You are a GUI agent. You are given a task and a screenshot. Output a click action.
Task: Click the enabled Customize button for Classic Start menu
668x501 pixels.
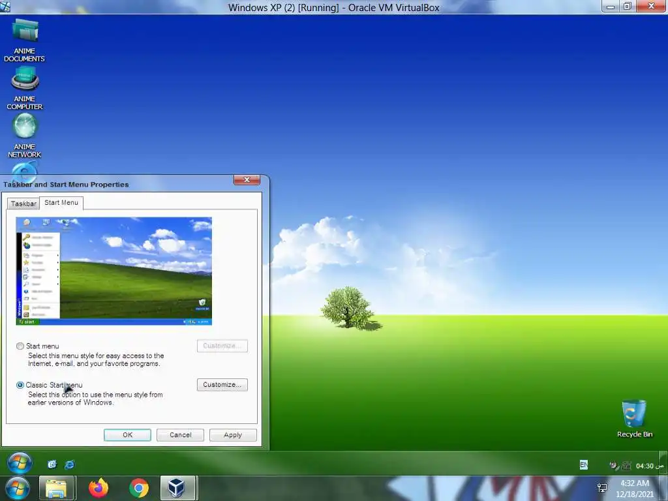[222, 385]
